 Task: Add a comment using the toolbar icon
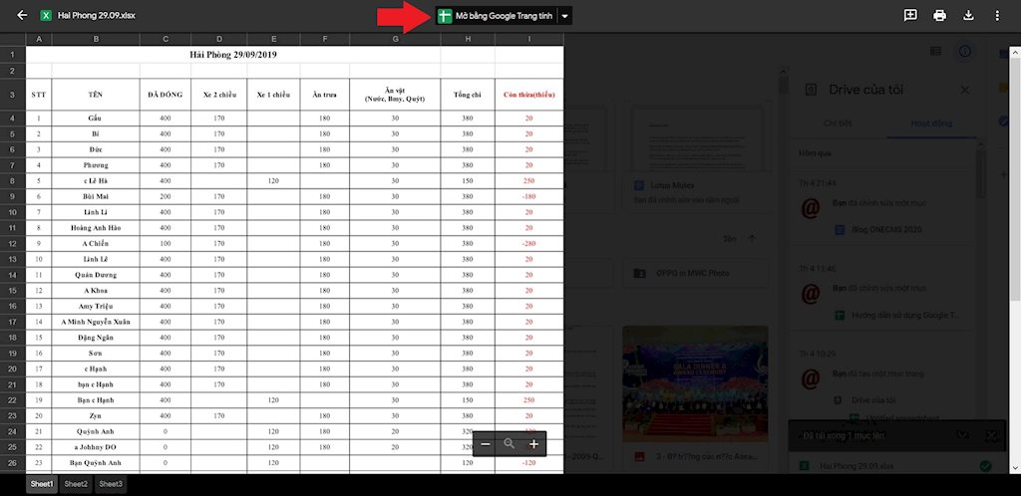(x=910, y=16)
